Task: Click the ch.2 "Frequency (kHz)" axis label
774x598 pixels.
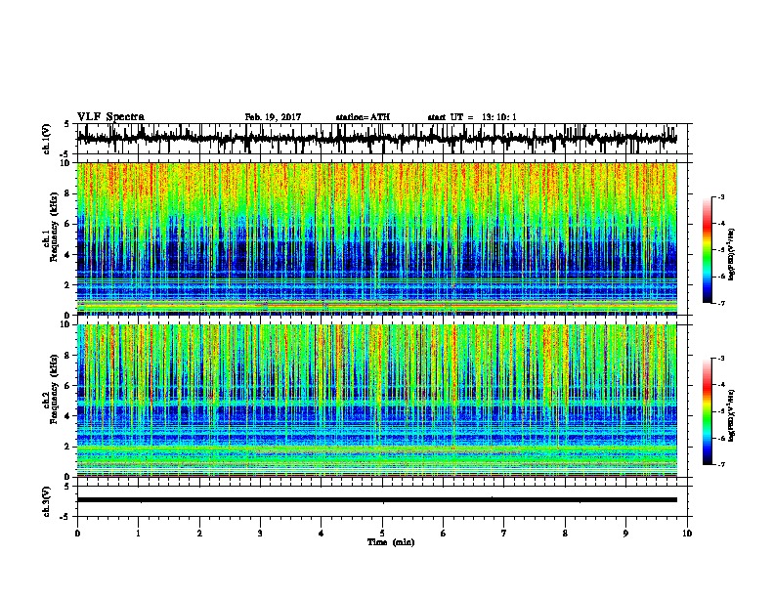Action: pos(54,389)
